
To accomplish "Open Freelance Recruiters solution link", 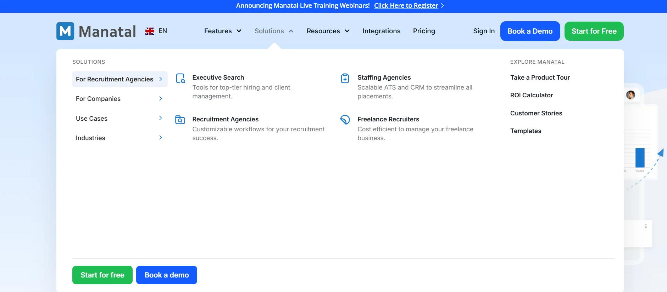I will pos(388,119).
